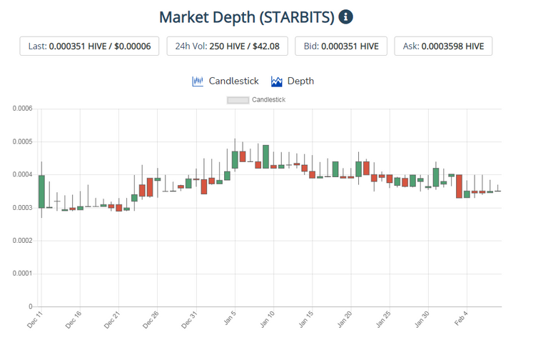Click the 0.0001 y-axis value
Viewport: 548px width, 340px height.
pyautogui.click(x=22, y=273)
